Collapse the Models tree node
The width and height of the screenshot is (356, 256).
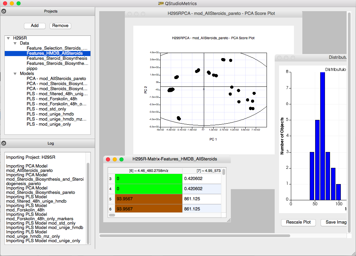point(15,74)
